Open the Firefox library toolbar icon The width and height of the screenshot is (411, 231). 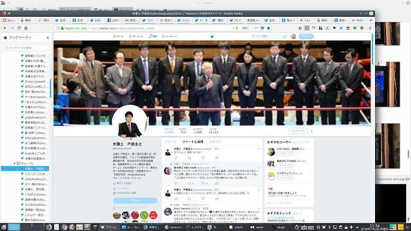point(300,28)
